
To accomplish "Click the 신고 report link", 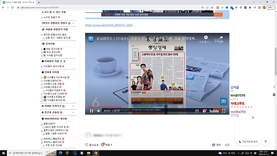I will pos(227,145).
